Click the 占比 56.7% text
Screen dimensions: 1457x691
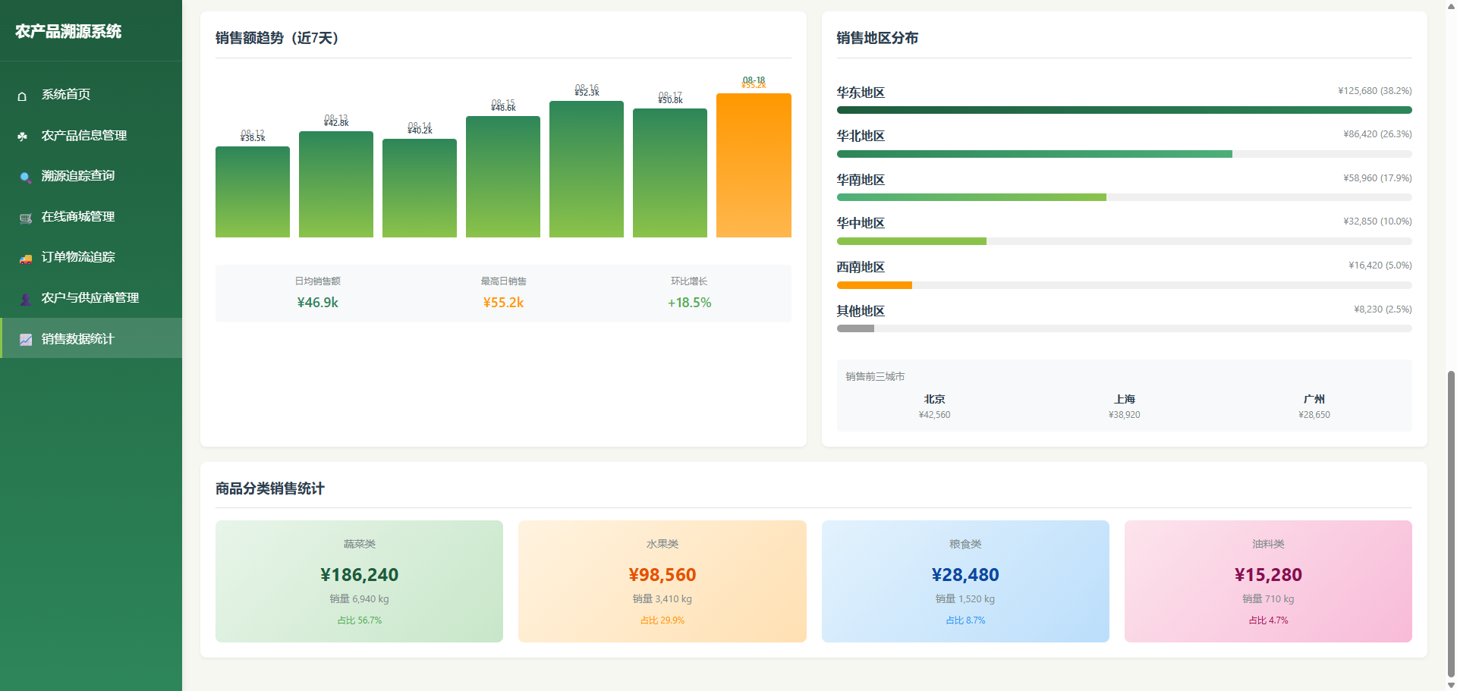coord(359,620)
